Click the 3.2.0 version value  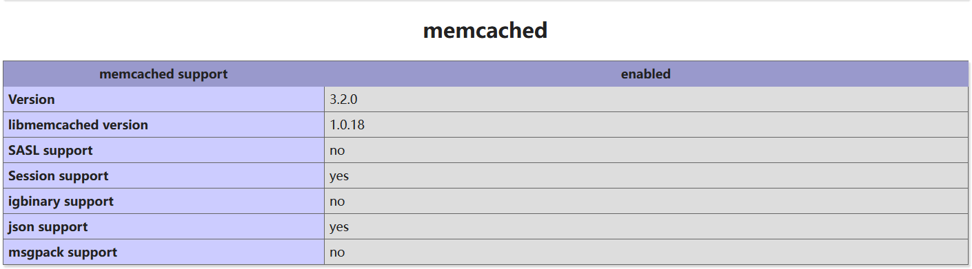point(343,99)
